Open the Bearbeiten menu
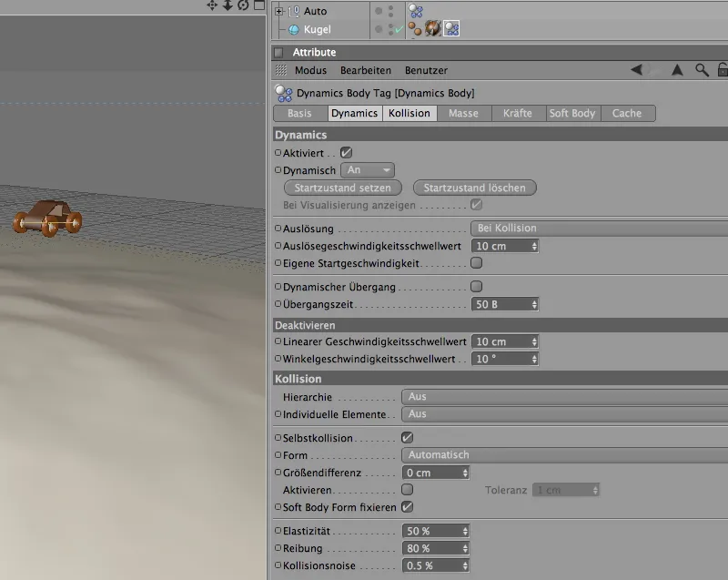 pyautogui.click(x=366, y=70)
